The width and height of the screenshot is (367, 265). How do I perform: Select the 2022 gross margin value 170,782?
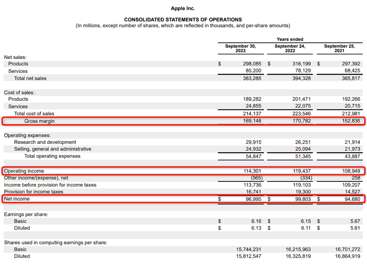click(x=301, y=121)
